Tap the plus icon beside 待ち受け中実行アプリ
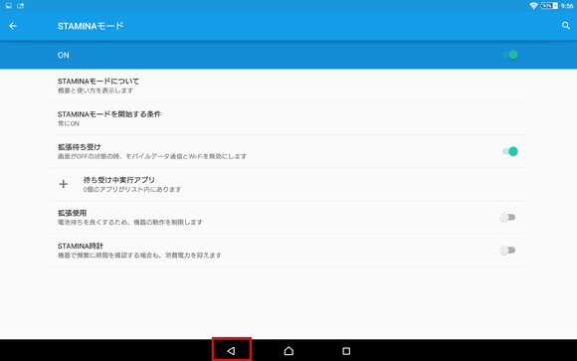 pos(64,184)
